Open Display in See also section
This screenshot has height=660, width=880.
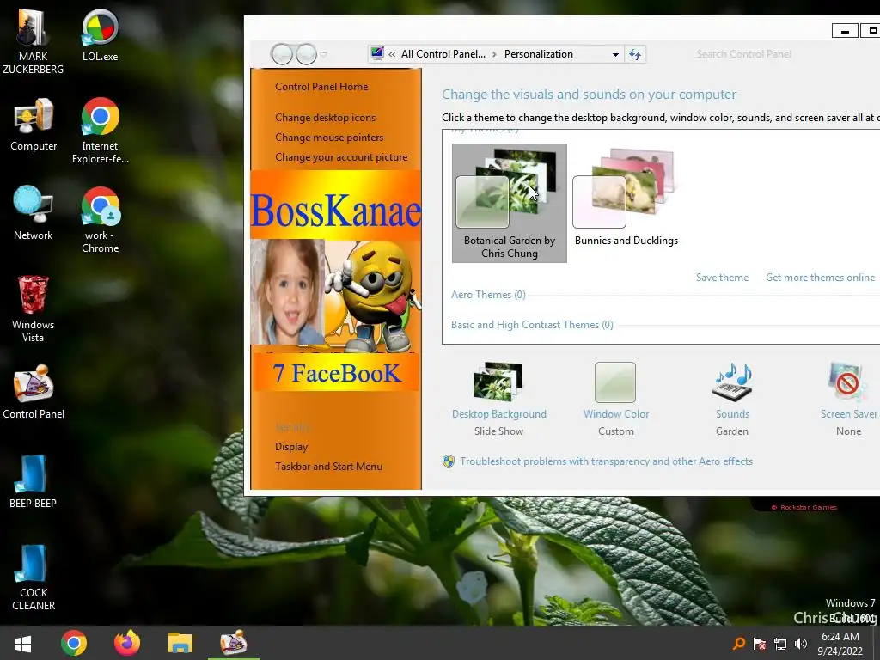291,447
